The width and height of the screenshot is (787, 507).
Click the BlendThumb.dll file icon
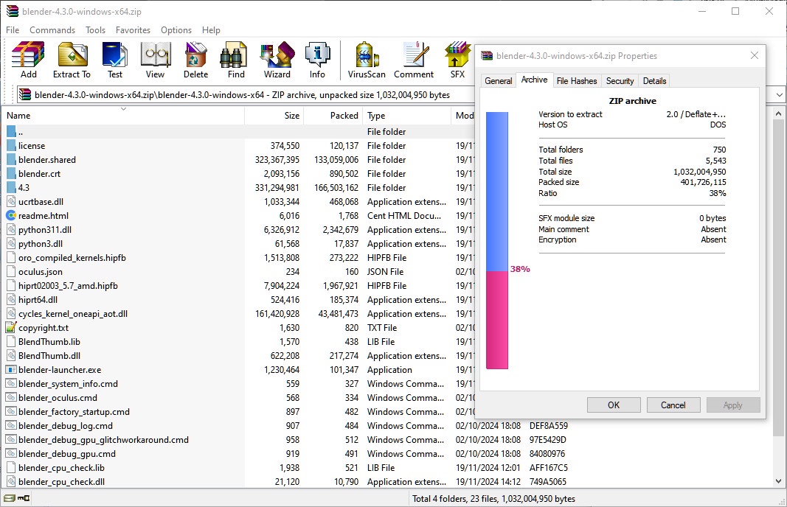point(11,355)
